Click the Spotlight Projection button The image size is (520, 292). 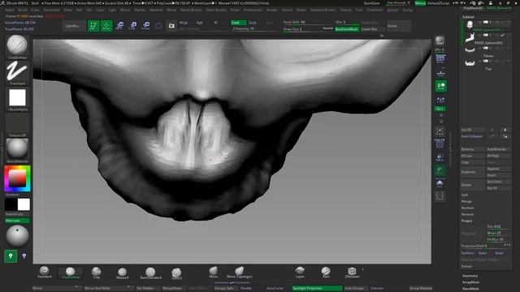point(317,289)
